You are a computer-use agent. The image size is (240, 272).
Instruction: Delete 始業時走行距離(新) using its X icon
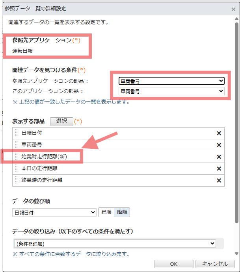pyautogui.click(x=219, y=157)
